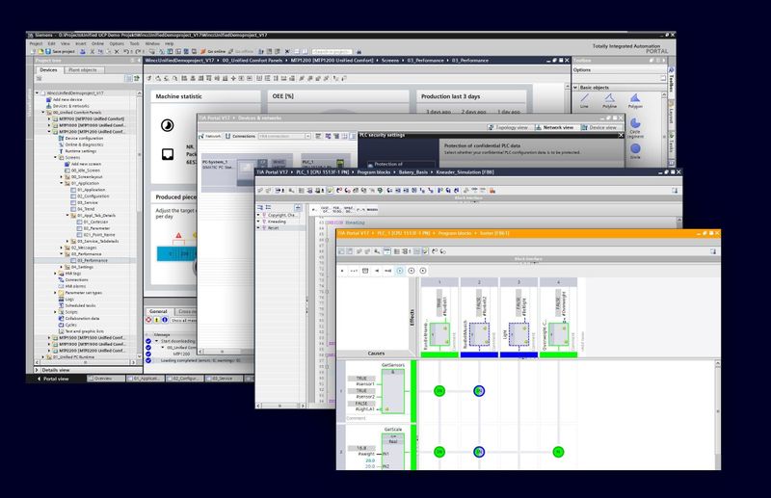
Task: Switch to the Plant objects tab
Action: (x=83, y=70)
